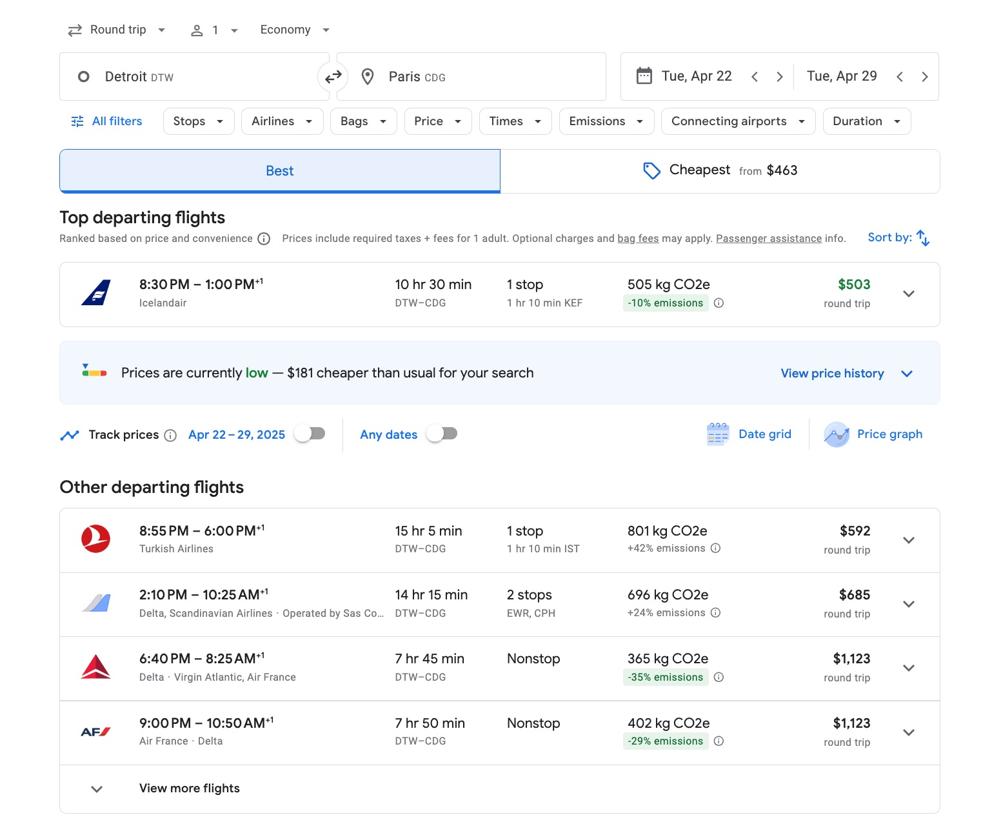Viewport: 992px width, 822px height.
Task: Expand details for the Air France nonstop flight
Action: point(908,732)
